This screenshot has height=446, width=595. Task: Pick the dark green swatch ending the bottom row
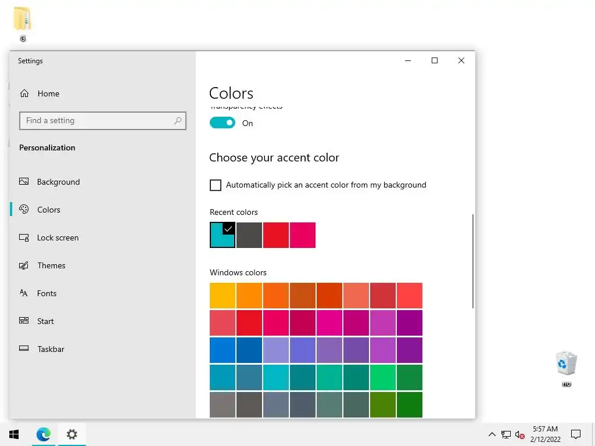(x=410, y=405)
